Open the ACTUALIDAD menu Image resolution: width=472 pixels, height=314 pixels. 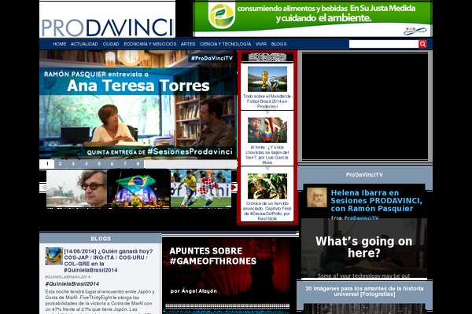84,44
